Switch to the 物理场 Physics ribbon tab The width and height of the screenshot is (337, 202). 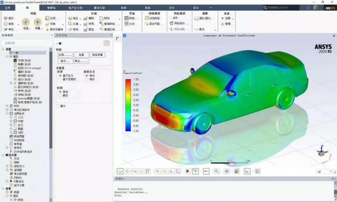(x=51, y=8)
